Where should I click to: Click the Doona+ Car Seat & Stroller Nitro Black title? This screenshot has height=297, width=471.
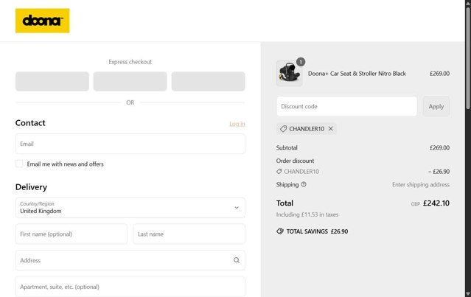(357, 74)
